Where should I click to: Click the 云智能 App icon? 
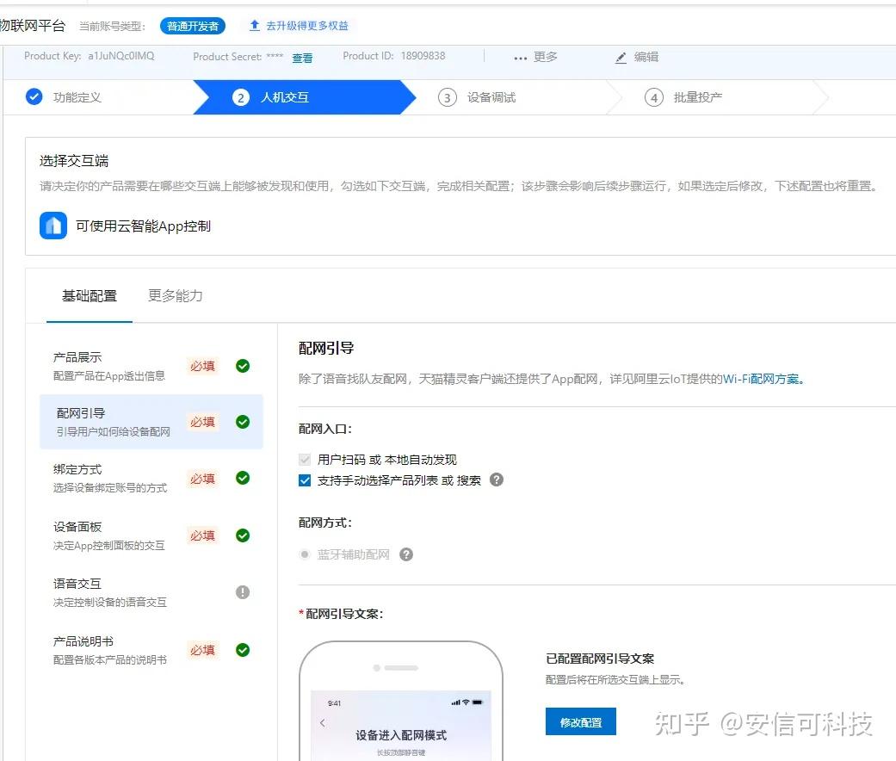pyautogui.click(x=53, y=226)
